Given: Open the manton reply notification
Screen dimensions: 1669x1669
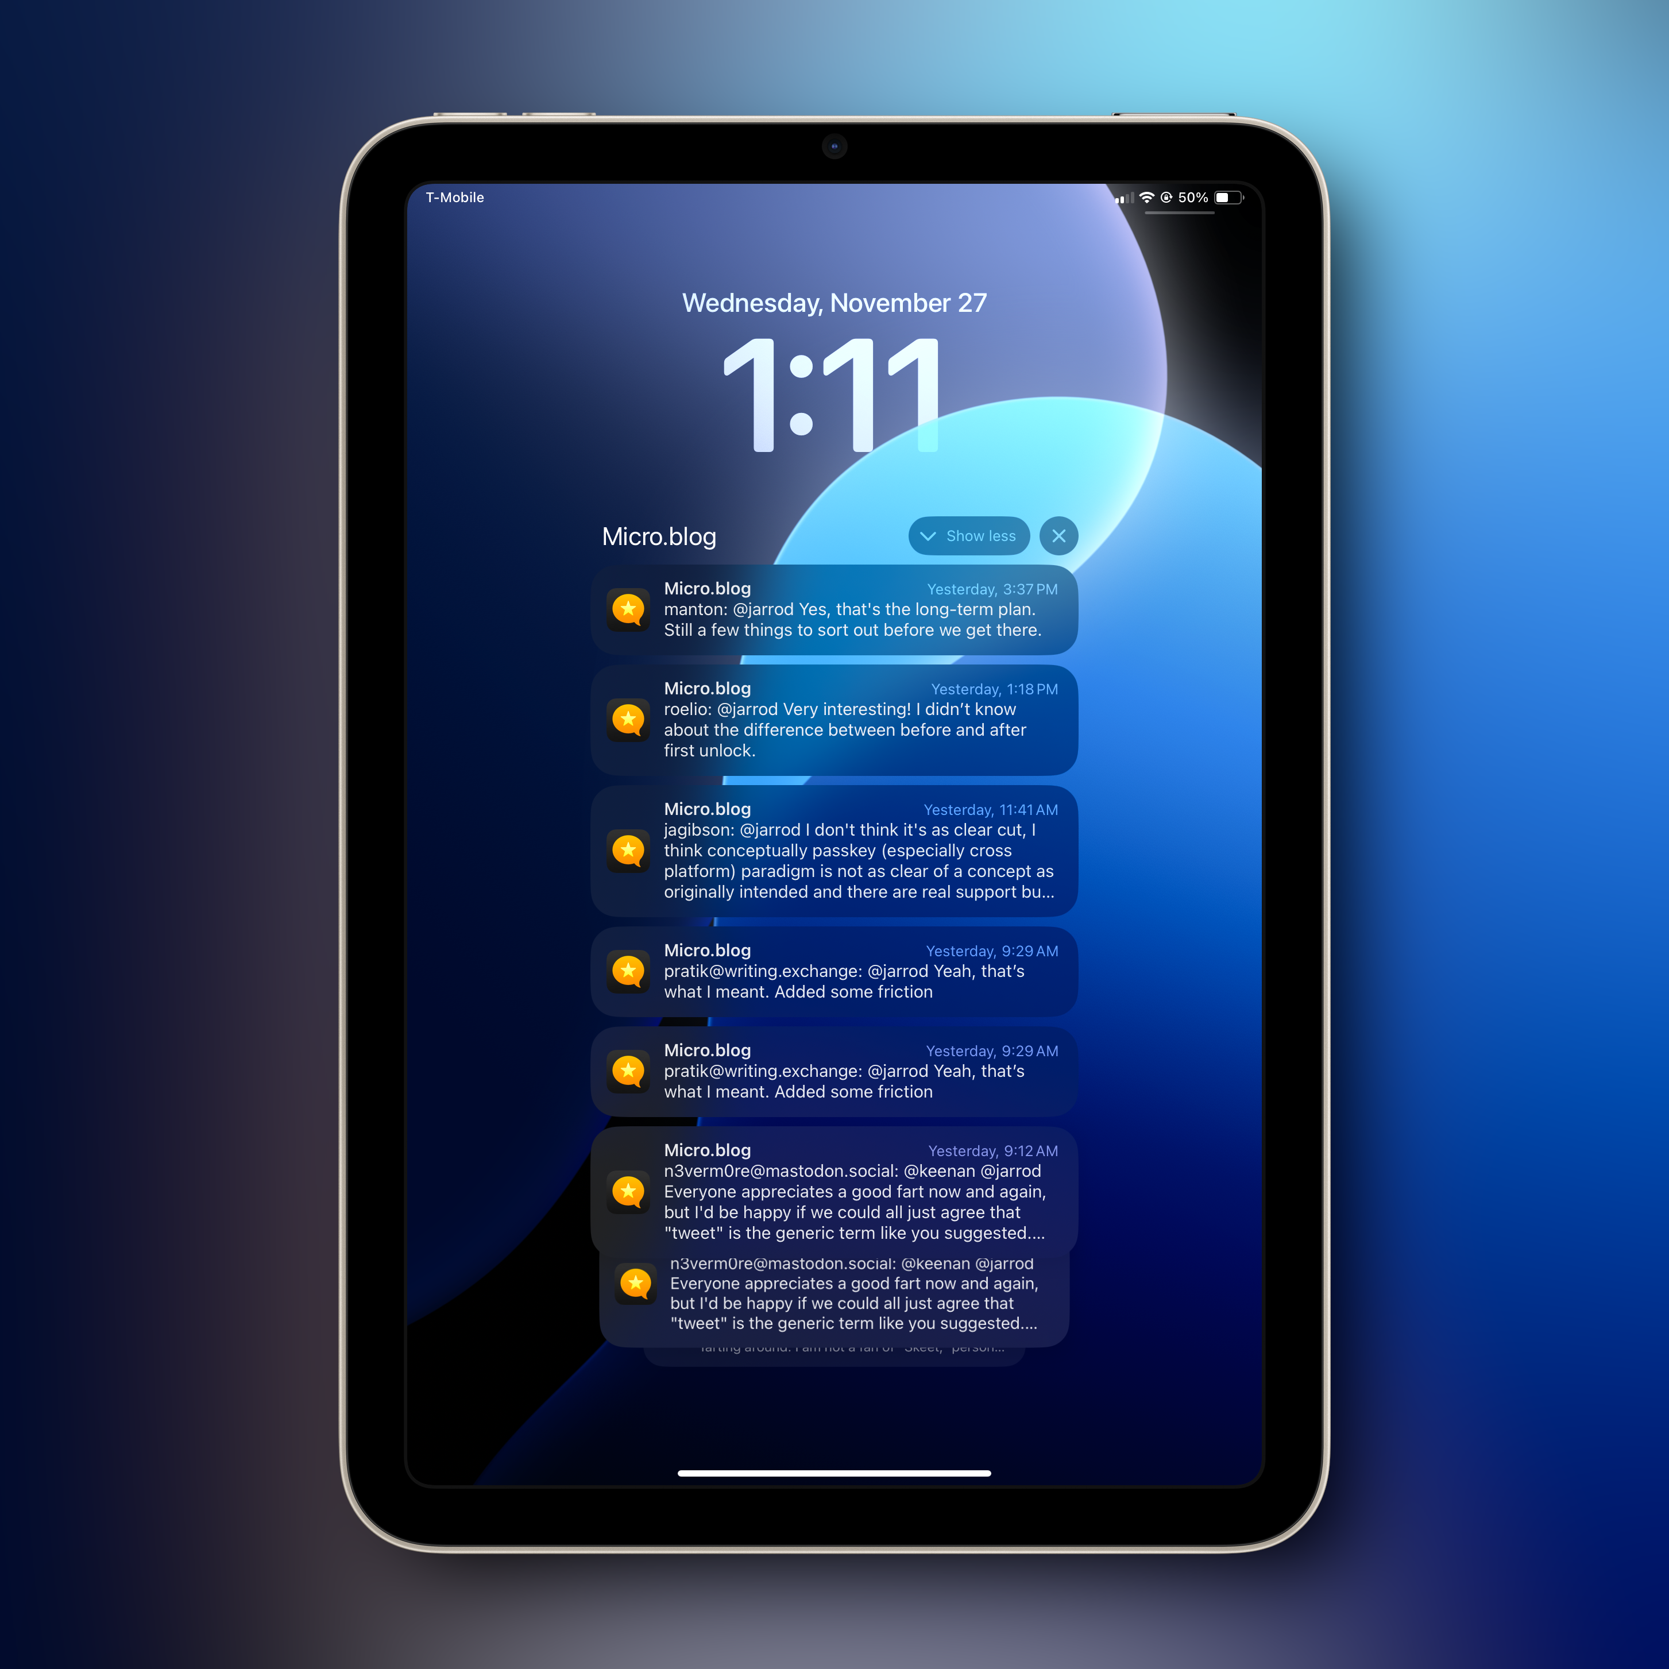Looking at the screenshot, I should coord(833,611).
